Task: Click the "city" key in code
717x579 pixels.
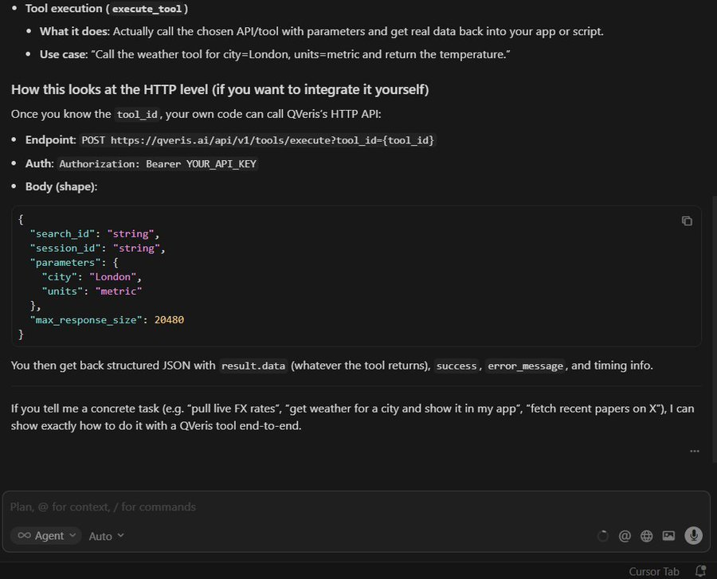Action: (x=60, y=276)
